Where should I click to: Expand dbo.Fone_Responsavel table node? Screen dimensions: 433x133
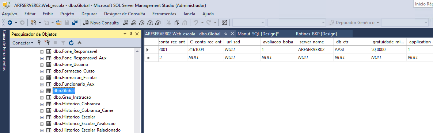(42, 51)
